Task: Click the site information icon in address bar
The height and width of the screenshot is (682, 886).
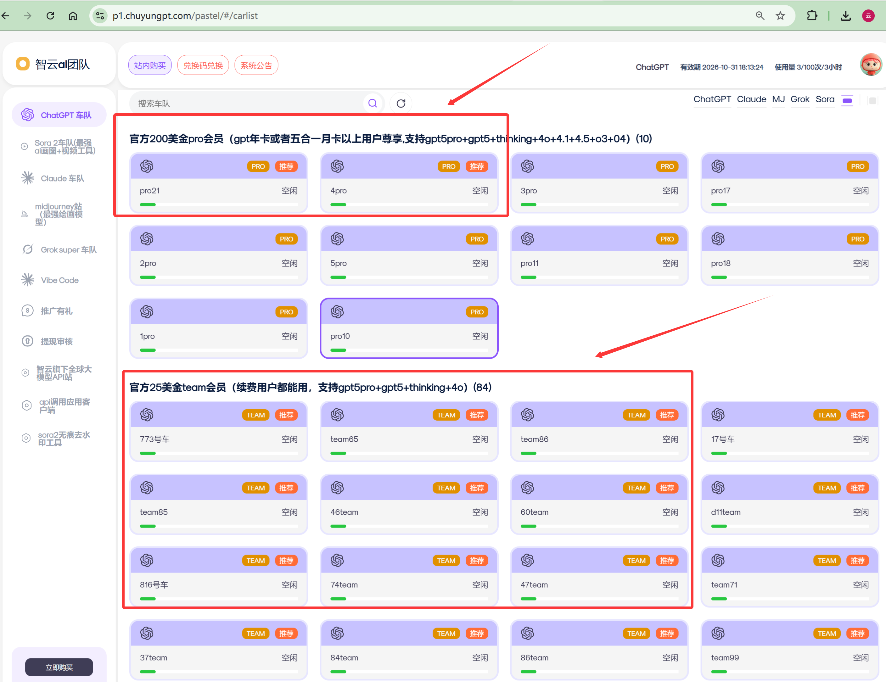Action: 100,16
